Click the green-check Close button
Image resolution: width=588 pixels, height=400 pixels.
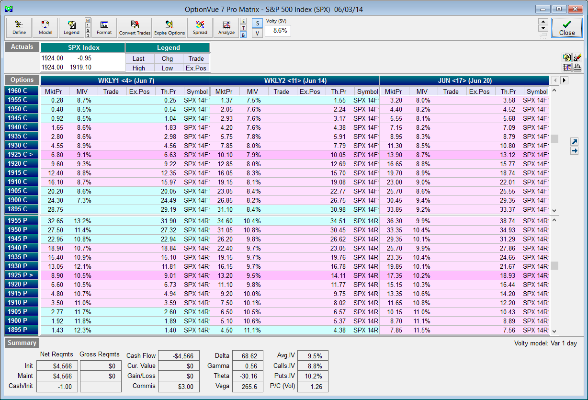coord(567,28)
